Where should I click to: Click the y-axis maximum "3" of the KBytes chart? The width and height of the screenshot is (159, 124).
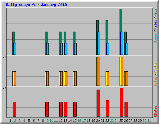click(5, 88)
